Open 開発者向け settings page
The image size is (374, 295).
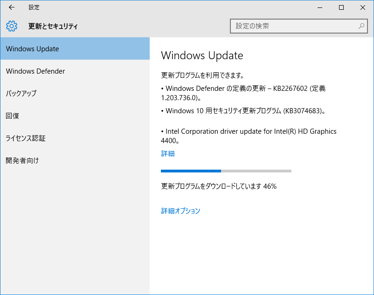click(75, 161)
